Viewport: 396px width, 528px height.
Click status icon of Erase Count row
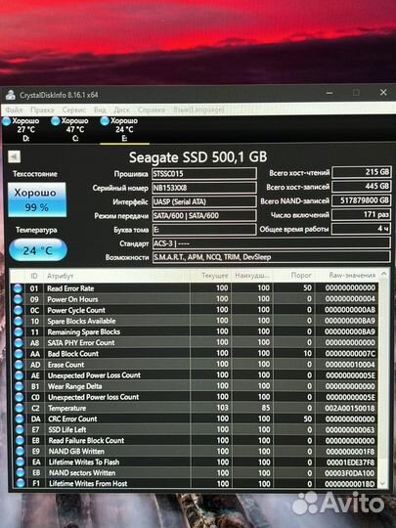pyautogui.click(x=19, y=365)
